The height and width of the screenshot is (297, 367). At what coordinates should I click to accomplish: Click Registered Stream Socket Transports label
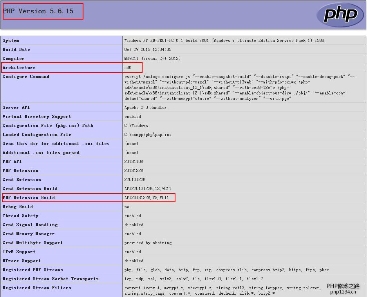pyautogui.click(x=51, y=279)
